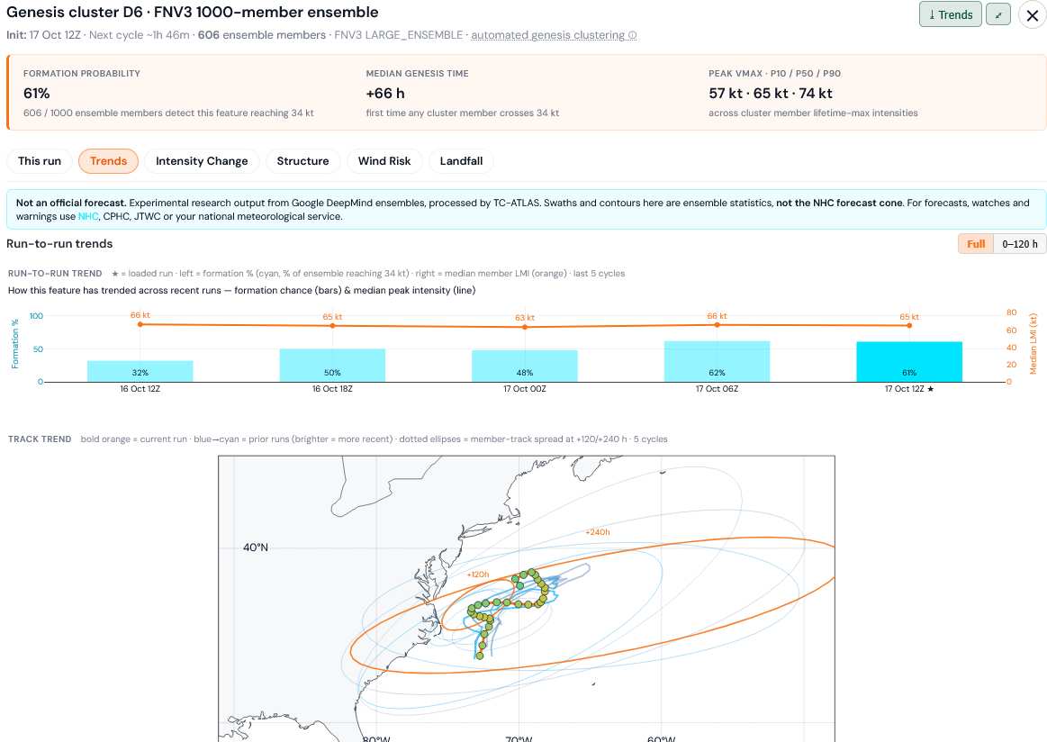Open the This run tab
This screenshot has height=742, width=1047.
point(40,161)
